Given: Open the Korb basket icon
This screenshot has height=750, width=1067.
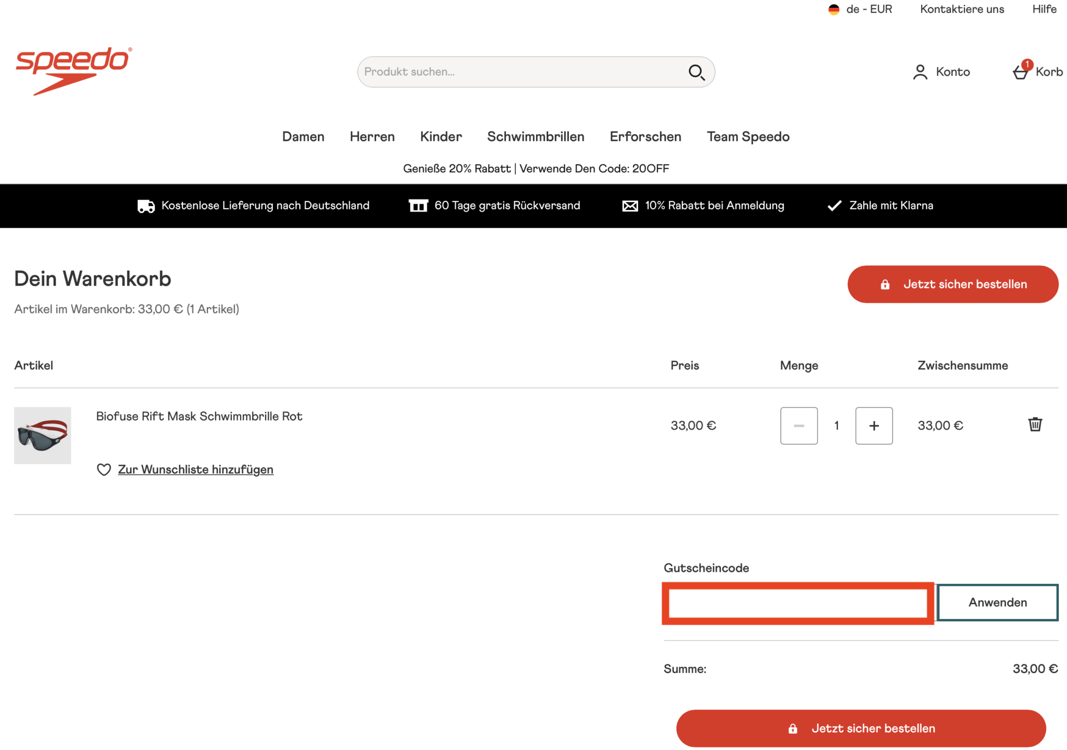Looking at the screenshot, I should (1021, 71).
